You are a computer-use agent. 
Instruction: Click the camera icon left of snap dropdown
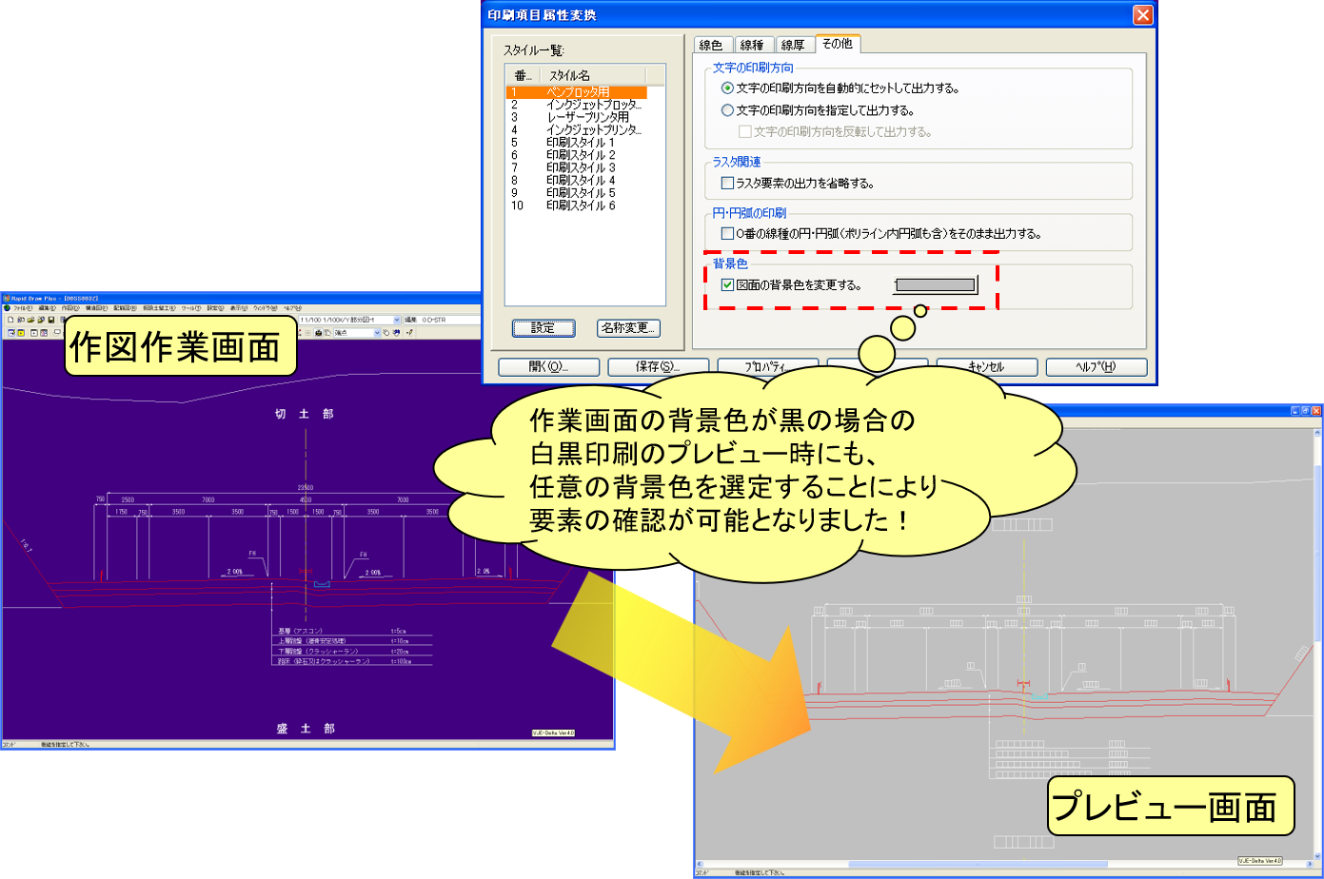coord(319,333)
